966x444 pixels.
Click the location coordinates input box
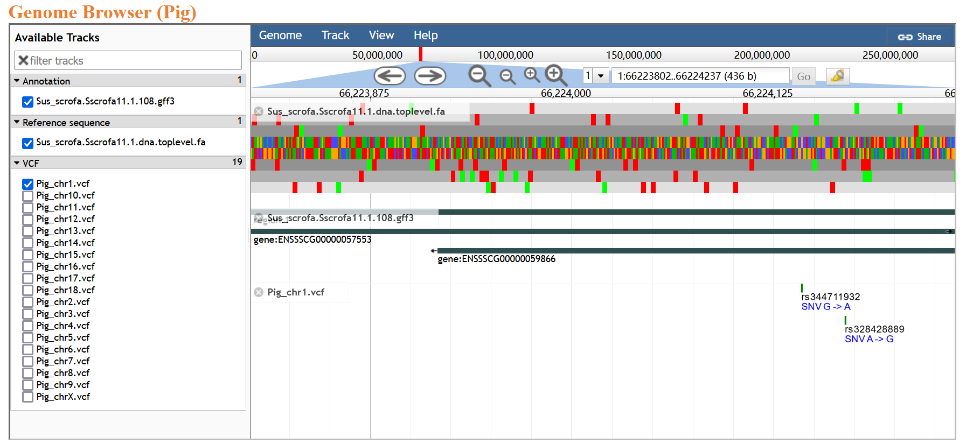tap(700, 76)
